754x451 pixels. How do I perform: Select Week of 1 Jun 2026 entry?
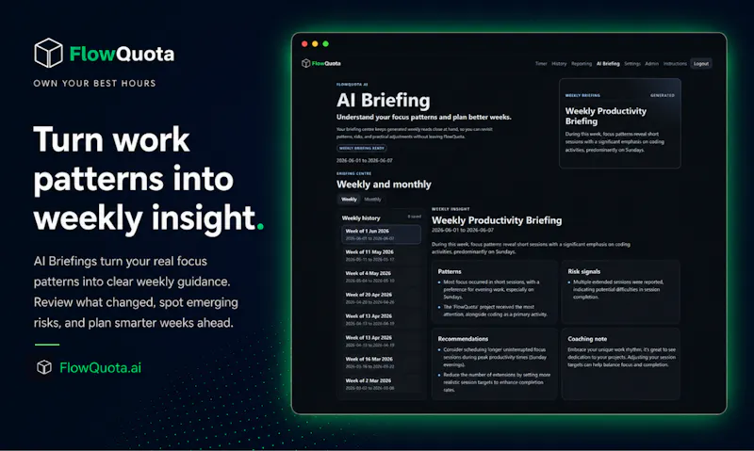pyautogui.click(x=381, y=234)
